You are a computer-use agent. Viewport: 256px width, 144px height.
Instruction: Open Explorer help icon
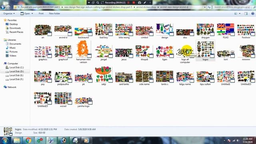(x=253, y=14)
